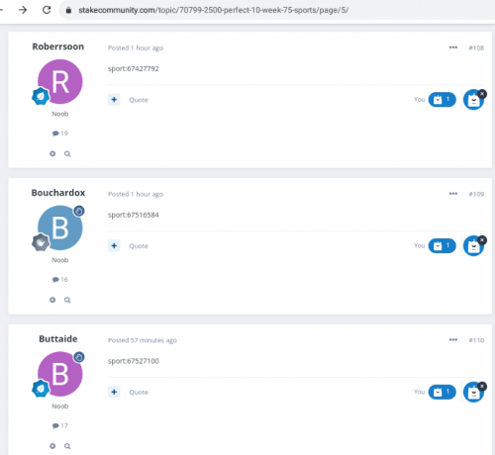This screenshot has height=455, width=495.
Task: Open Roberrsoon's gear settings icon
Action: (52, 153)
